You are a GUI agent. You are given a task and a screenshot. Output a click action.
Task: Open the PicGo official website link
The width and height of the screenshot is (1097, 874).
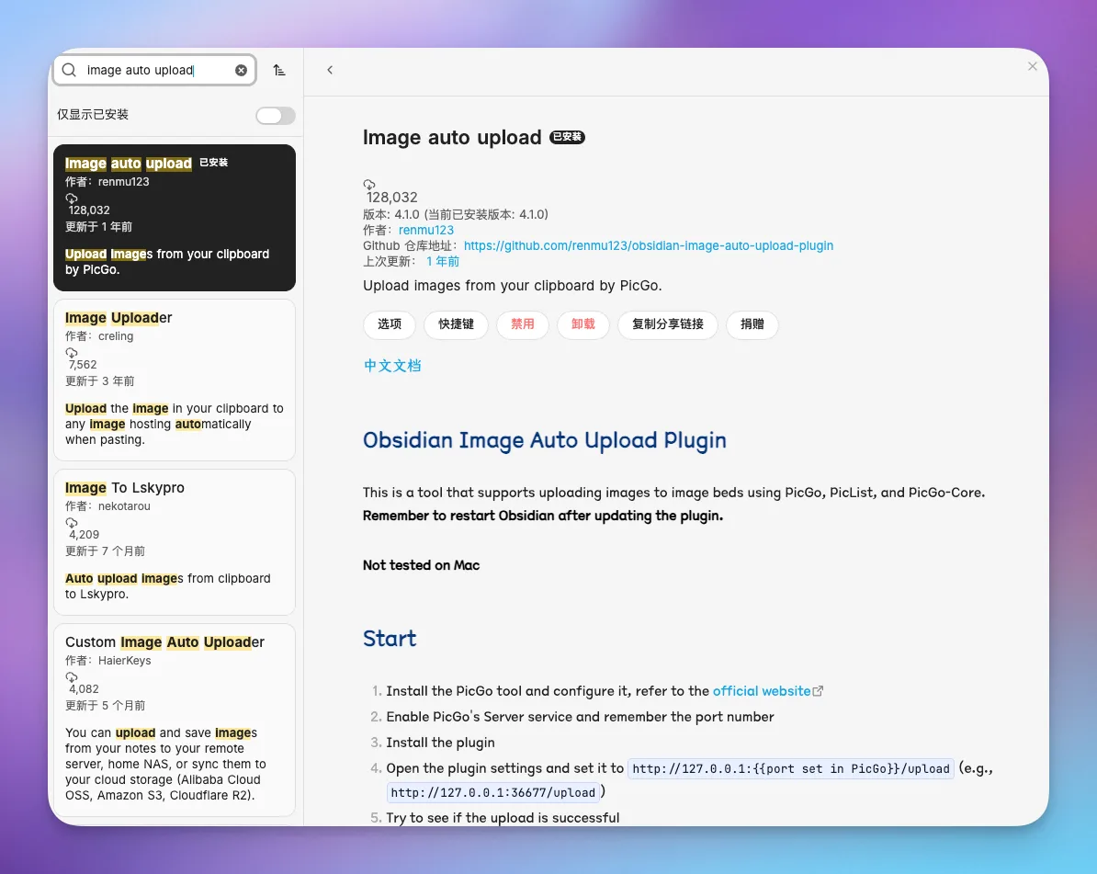[x=761, y=691]
